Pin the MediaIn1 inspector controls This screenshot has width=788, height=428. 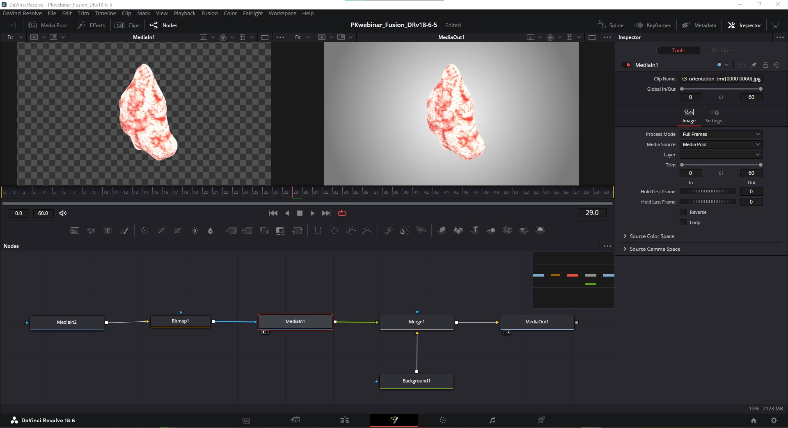point(754,65)
